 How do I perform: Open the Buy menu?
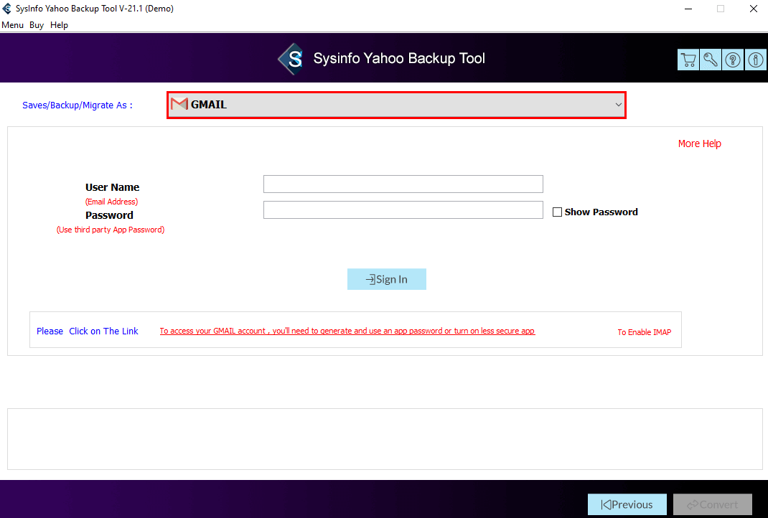click(x=36, y=25)
